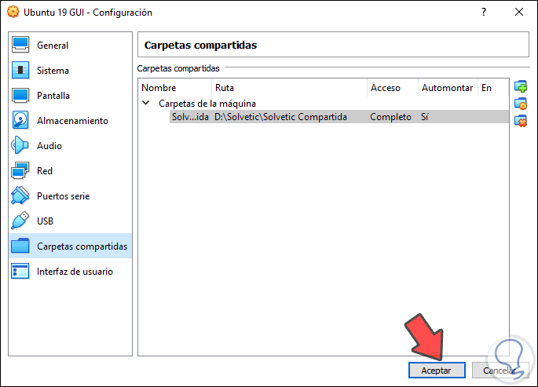Image resolution: width=538 pixels, height=387 pixels.
Task: Go to Puertos serie section
Action: point(63,196)
